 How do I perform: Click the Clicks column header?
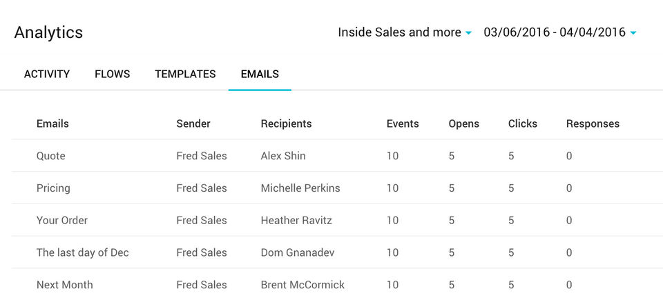click(523, 124)
